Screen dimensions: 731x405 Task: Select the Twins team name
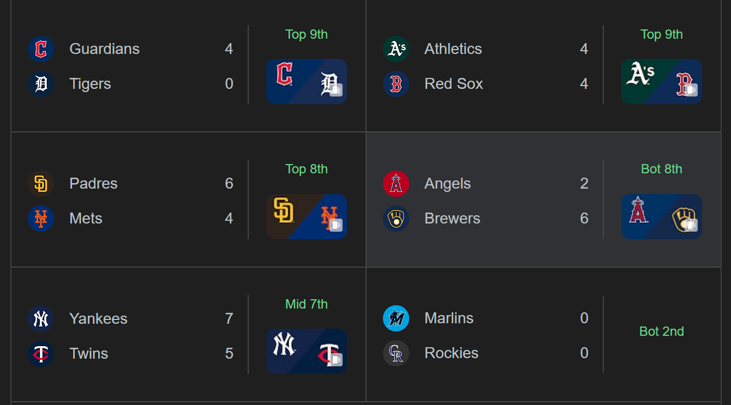[x=89, y=354]
